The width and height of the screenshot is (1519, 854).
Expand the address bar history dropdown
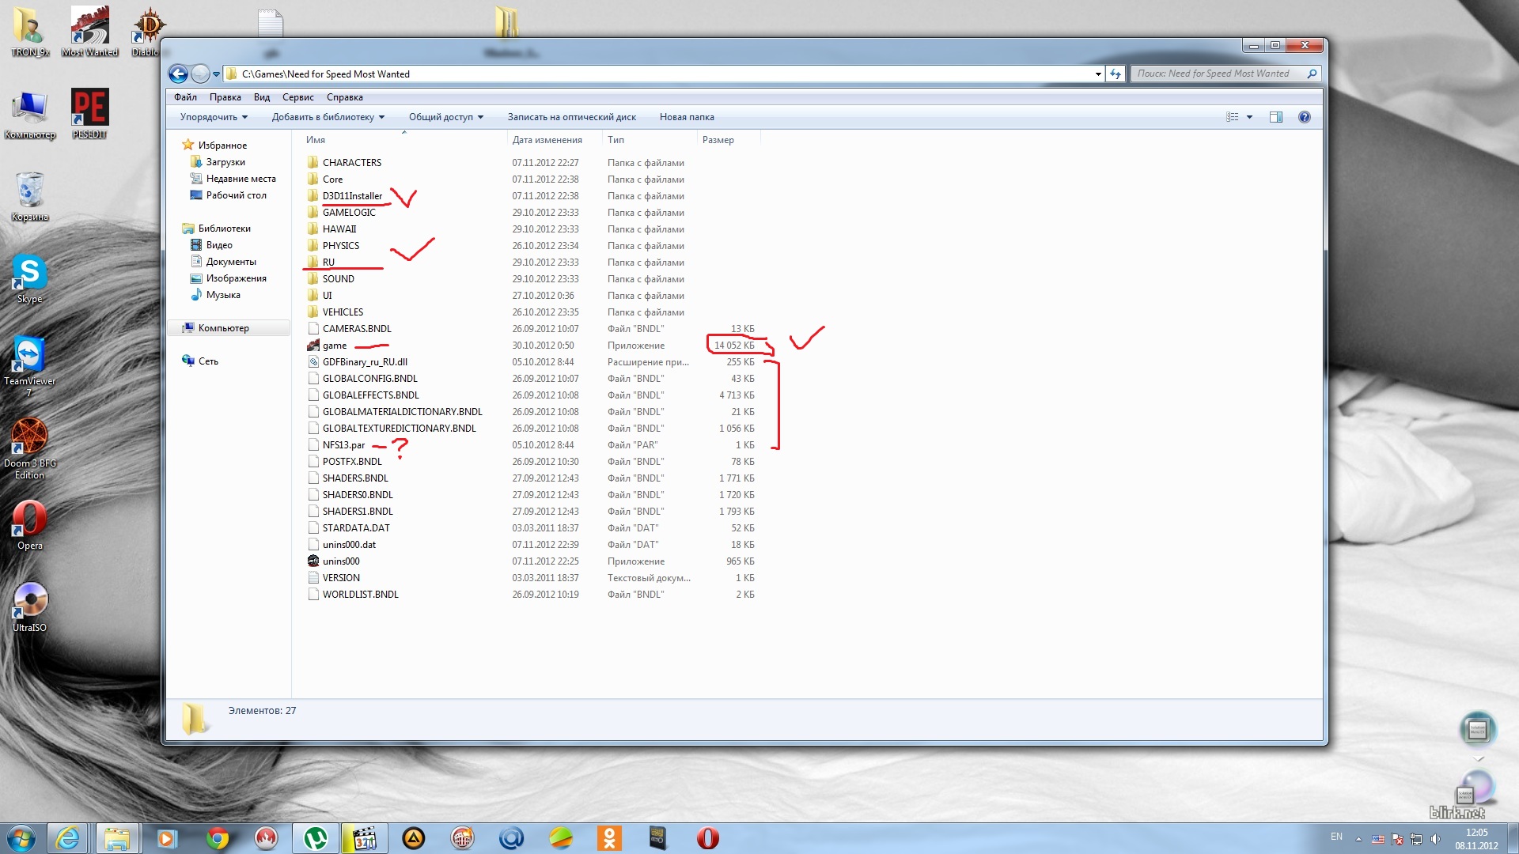[x=1097, y=74]
